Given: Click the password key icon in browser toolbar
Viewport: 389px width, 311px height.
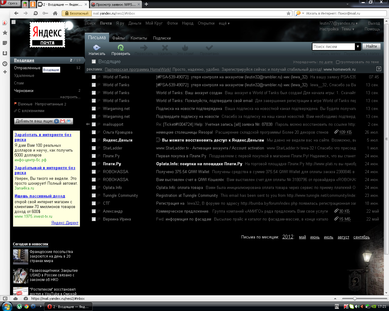Looking at the screenshot, I should pyautogui.click(x=45, y=13).
